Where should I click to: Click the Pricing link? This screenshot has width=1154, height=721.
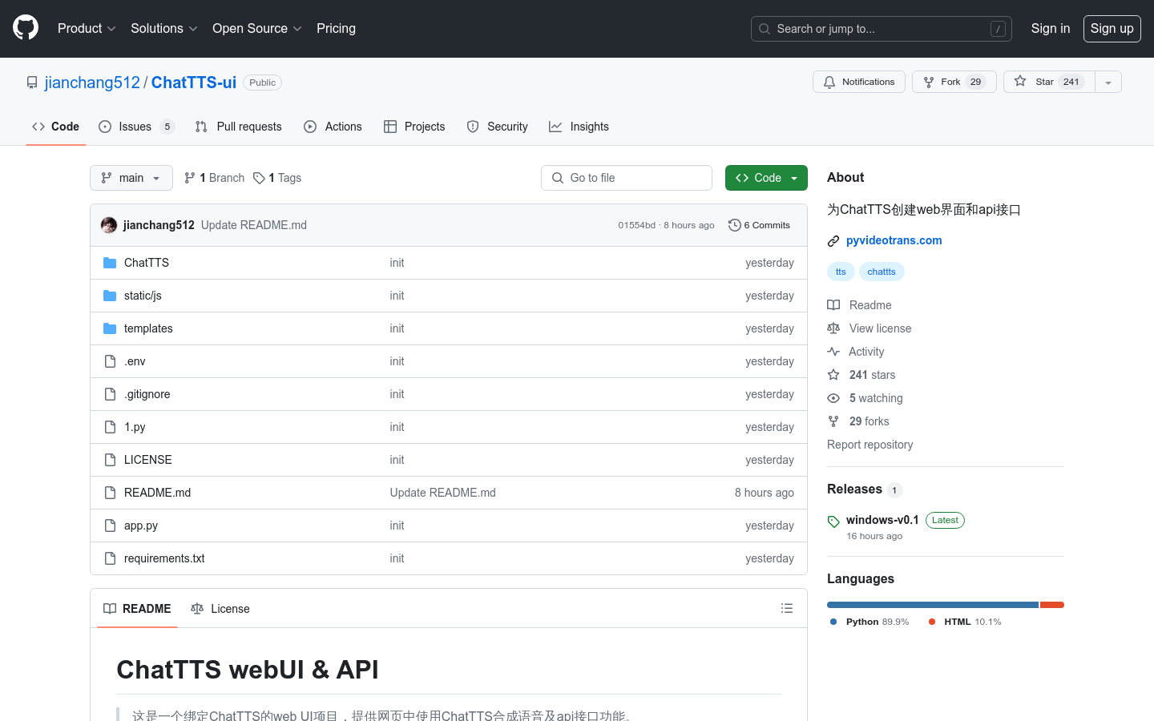pos(336,28)
